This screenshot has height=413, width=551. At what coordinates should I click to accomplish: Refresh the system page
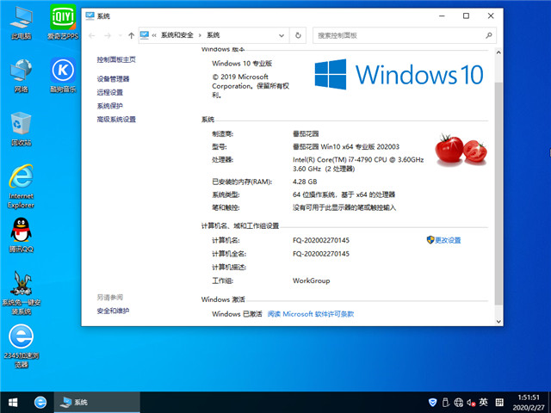298,35
